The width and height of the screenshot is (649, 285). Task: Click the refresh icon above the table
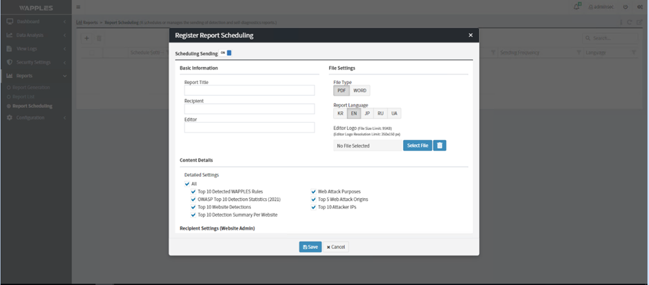pos(630,22)
